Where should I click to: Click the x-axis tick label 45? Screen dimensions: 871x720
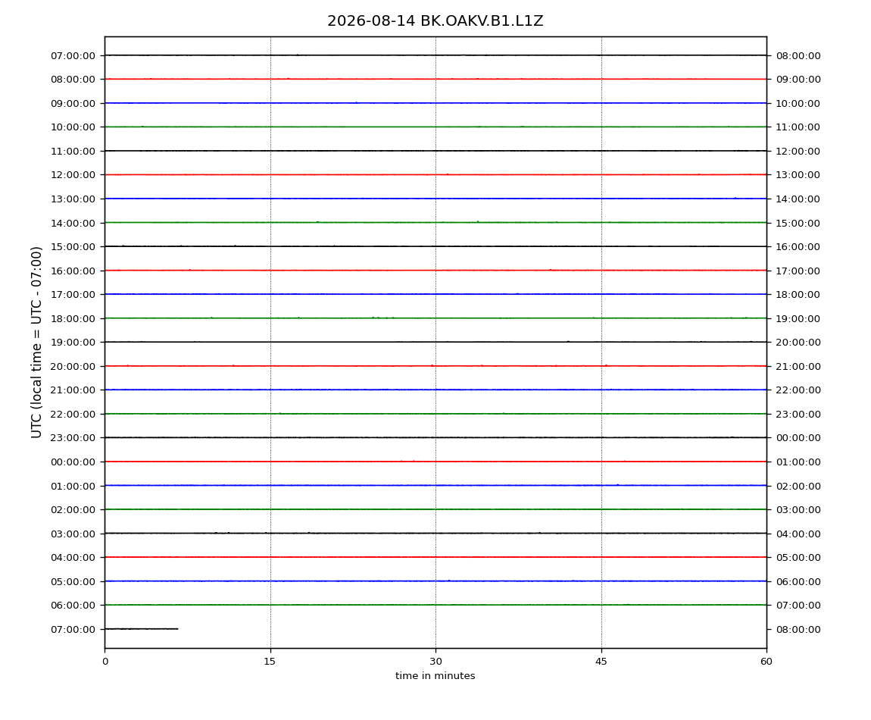[x=601, y=662]
